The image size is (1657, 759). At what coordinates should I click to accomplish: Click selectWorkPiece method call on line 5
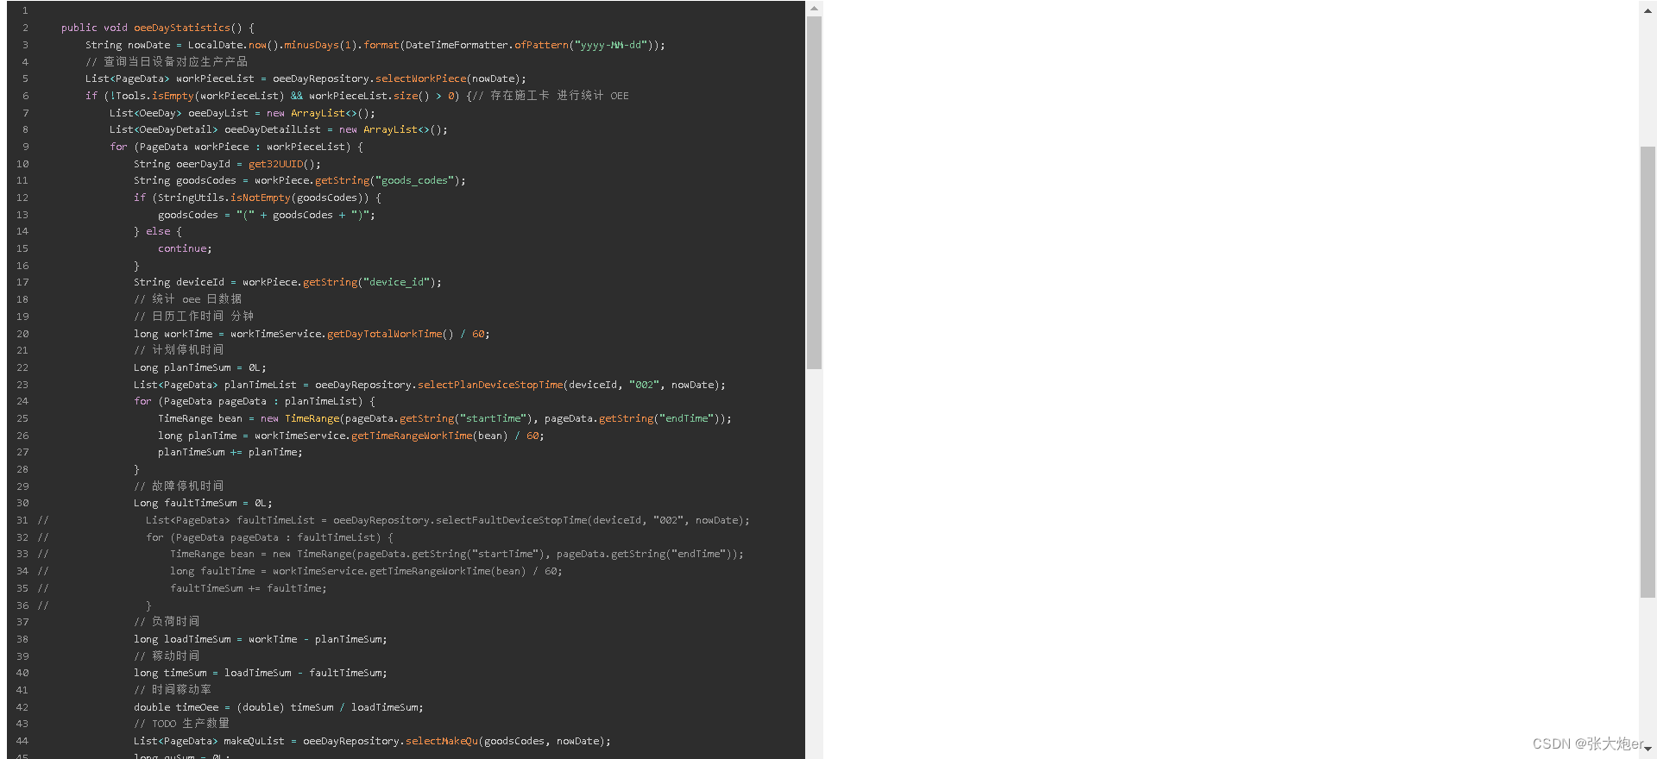click(420, 78)
